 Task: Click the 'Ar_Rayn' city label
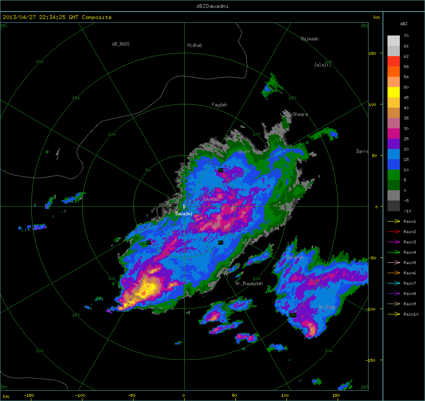pos(327,307)
